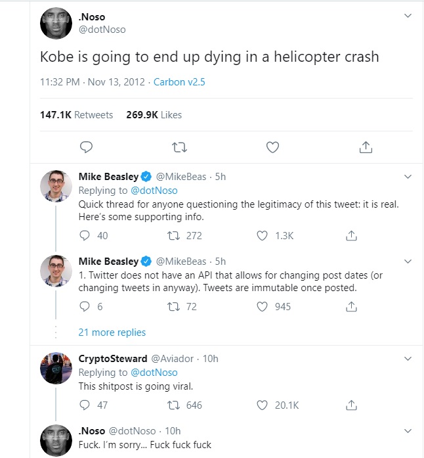424x458 pixels.
Task: Reply to the main Kobe helicopter tweet
Action: (x=86, y=147)
